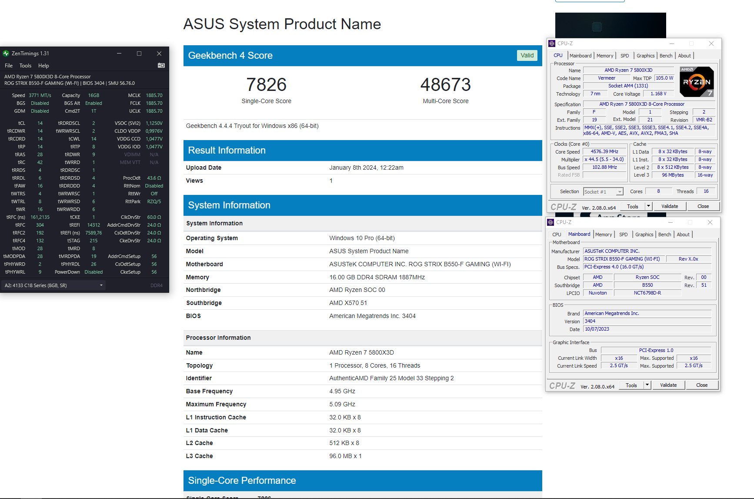The image size is (754, 499).
Task: Click the Ryzen 7 processor logo
Action: coord(697,82)
